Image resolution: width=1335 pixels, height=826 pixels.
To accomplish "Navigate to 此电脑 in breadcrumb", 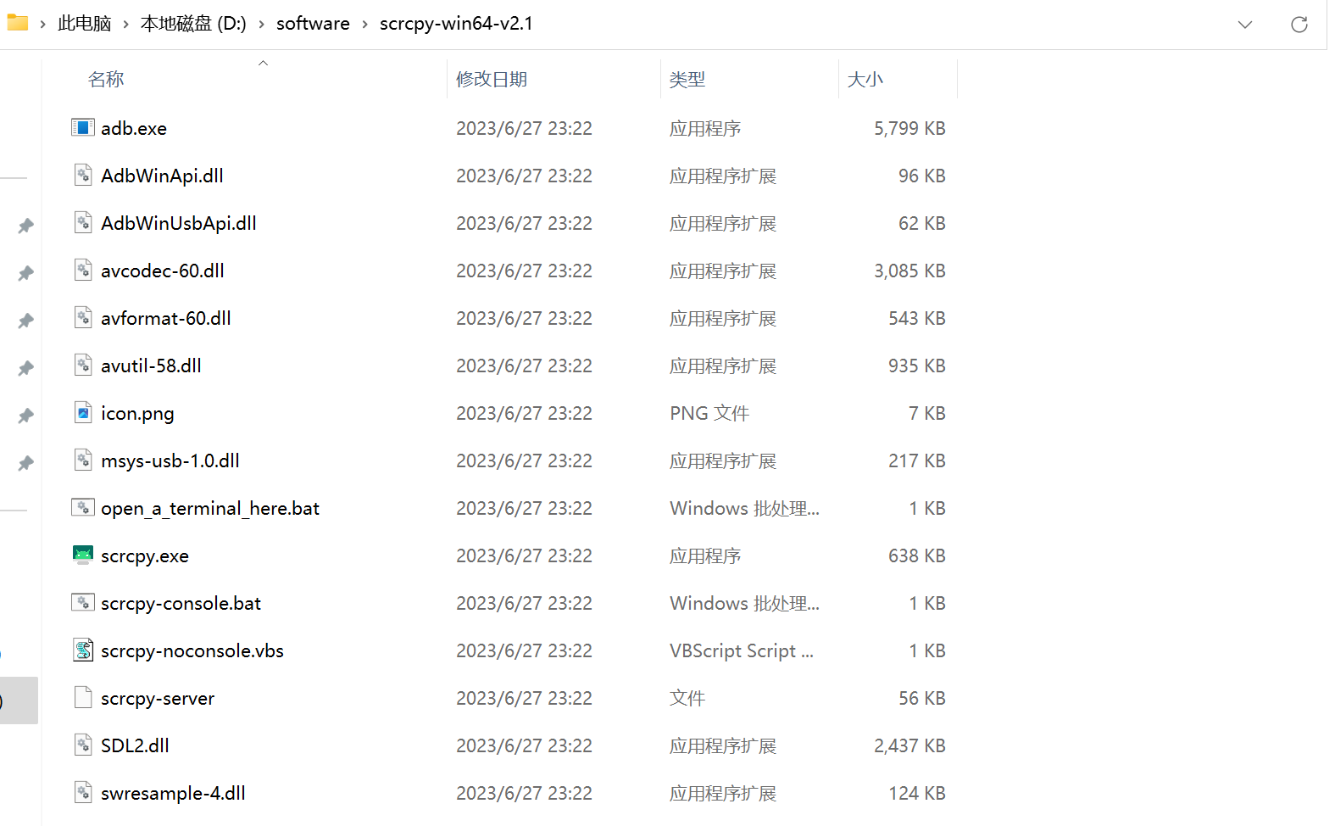I will click(84, 24).
